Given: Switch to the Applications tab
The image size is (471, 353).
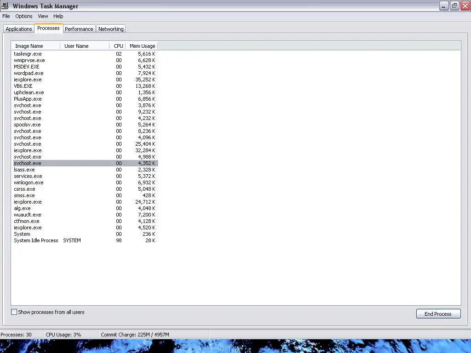Looking at the screenshot, I should point(18,29).
